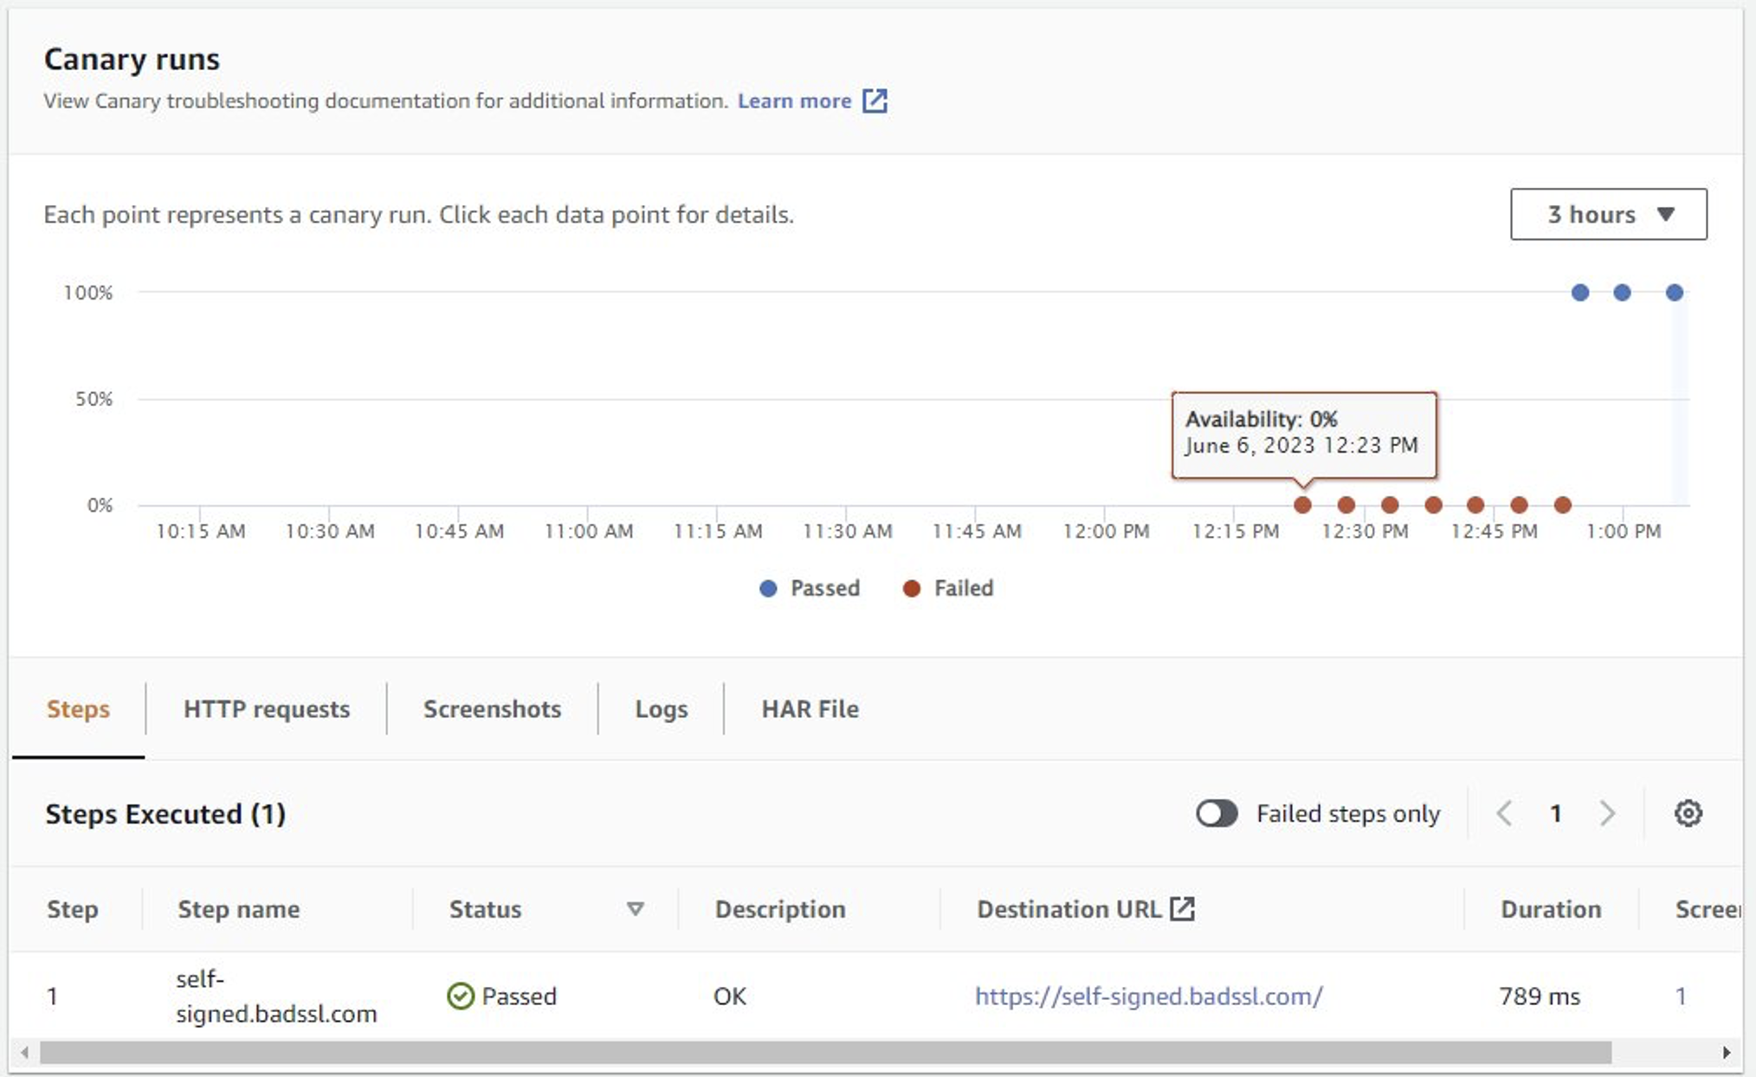Select the HAR File tab
The height and width of the screenshot is (1077, 1756).
810,709
